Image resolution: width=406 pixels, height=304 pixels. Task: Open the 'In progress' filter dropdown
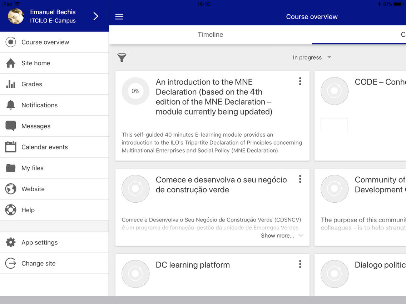312,57
